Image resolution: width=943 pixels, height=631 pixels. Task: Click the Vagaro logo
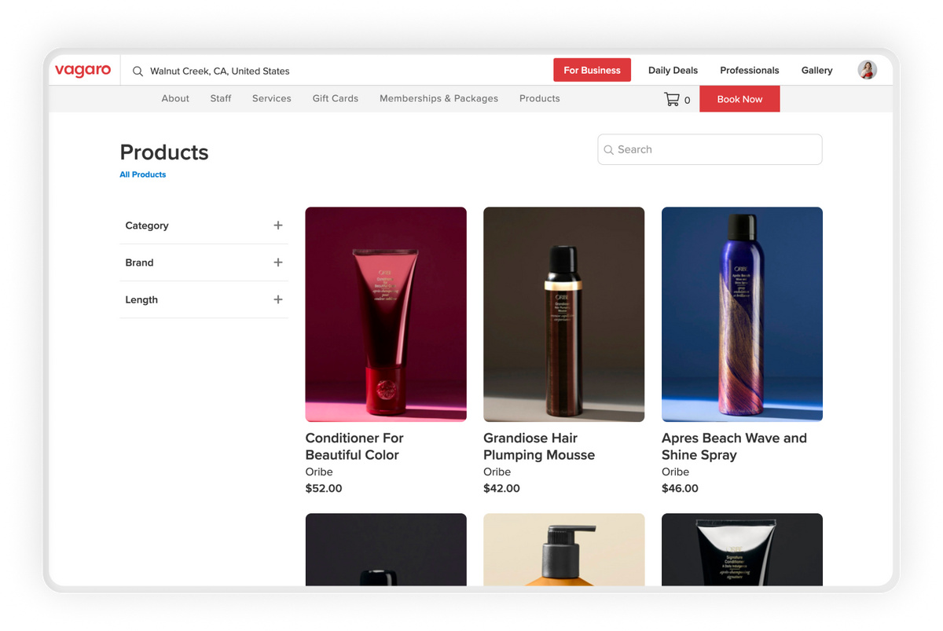coord(83,70)
